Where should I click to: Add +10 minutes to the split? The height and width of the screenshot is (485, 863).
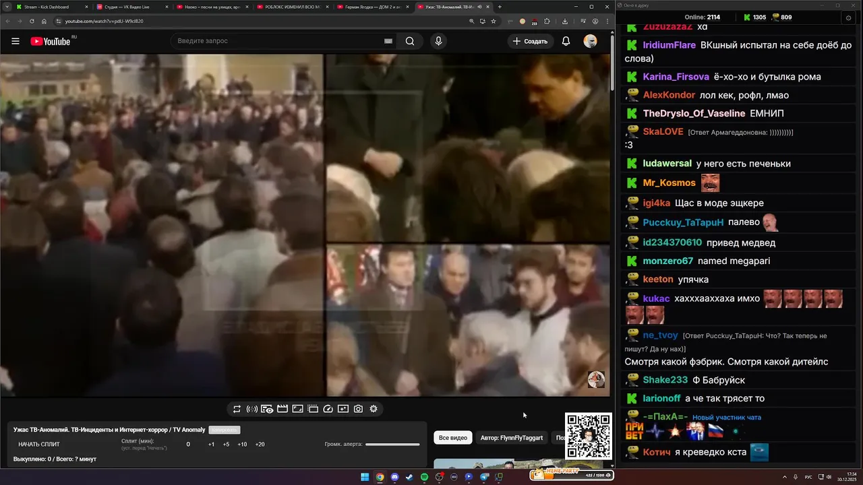pyautogui.click(x=242, y=445)
